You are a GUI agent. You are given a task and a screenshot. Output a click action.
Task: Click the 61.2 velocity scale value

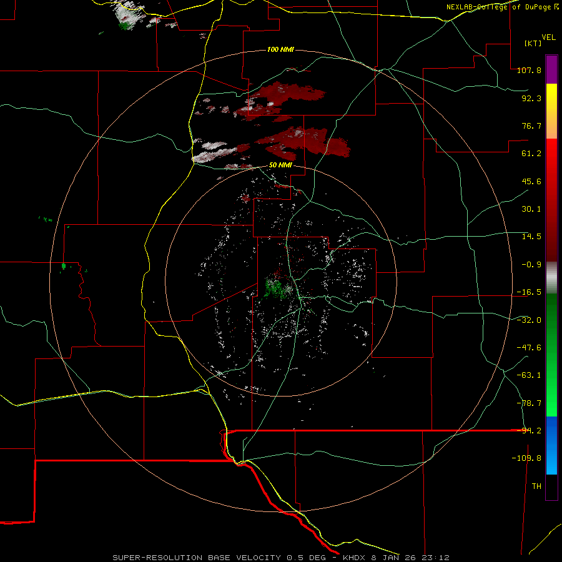(531, 154)
